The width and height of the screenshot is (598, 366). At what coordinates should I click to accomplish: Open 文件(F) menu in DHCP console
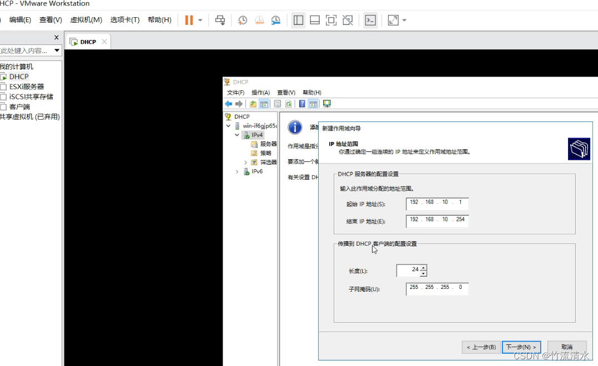point(235,93)
